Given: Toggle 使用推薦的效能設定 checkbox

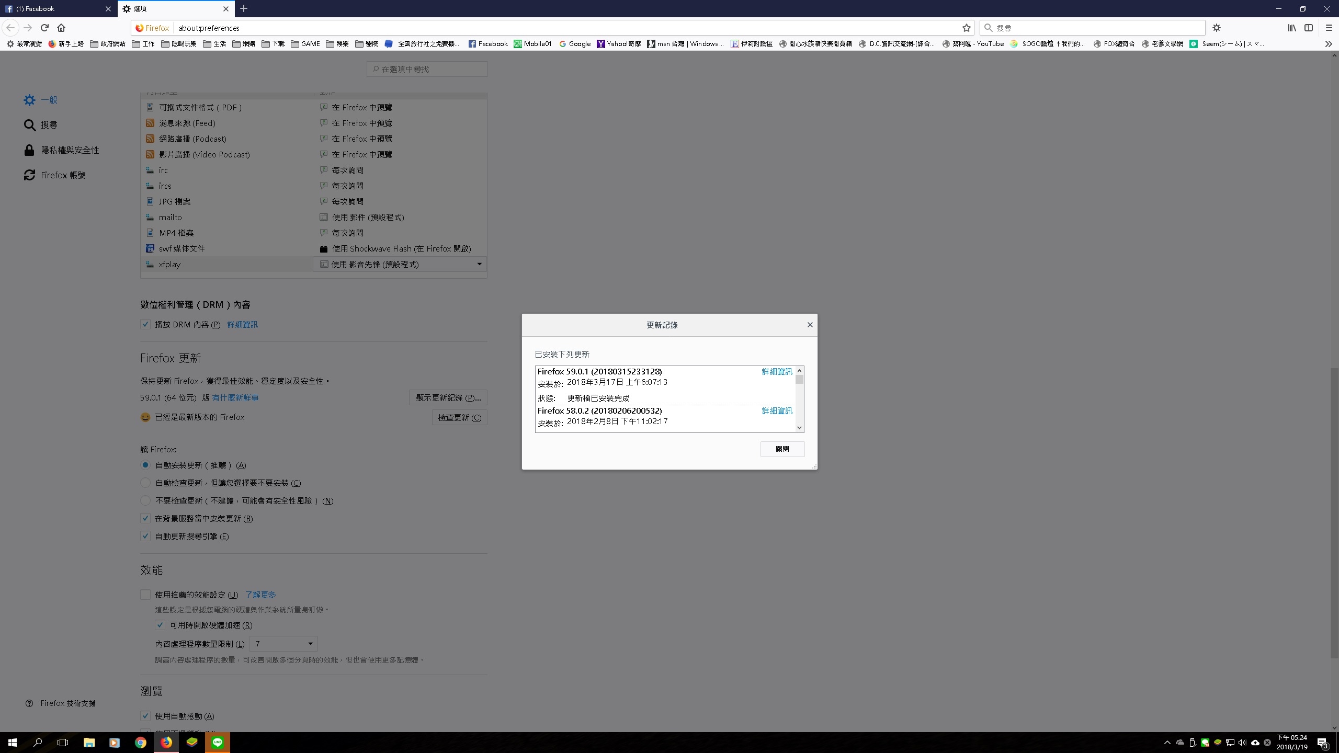Looking at the screenshot, I should click(x=145, y=595).
